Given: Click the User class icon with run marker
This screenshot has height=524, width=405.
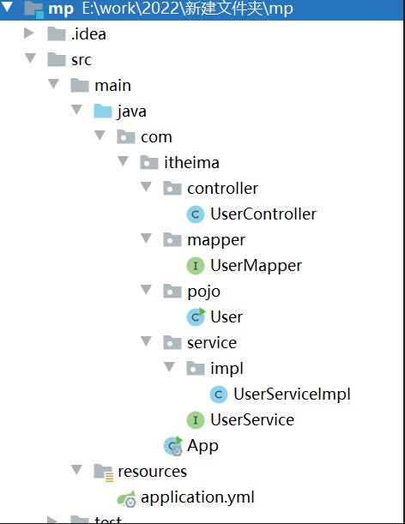Looking at the screenshot, I should (196, 316).
